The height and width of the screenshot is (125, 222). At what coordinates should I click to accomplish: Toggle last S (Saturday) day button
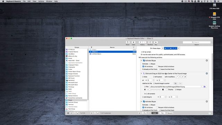pos(179,48)
